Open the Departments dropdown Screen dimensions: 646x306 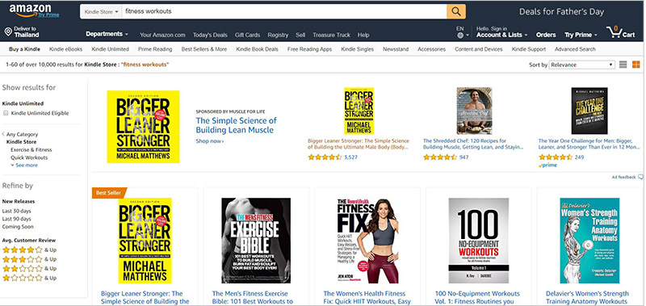[107, 34]
